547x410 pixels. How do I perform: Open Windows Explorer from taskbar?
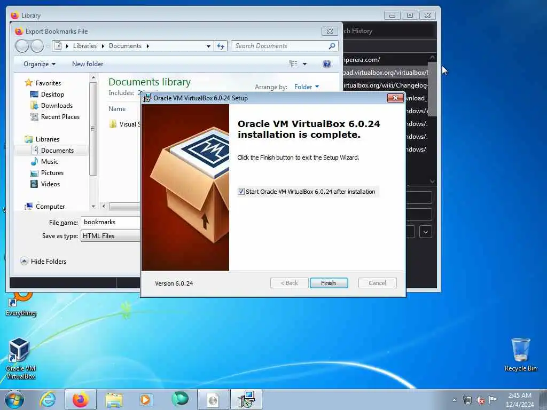[114, 399]
